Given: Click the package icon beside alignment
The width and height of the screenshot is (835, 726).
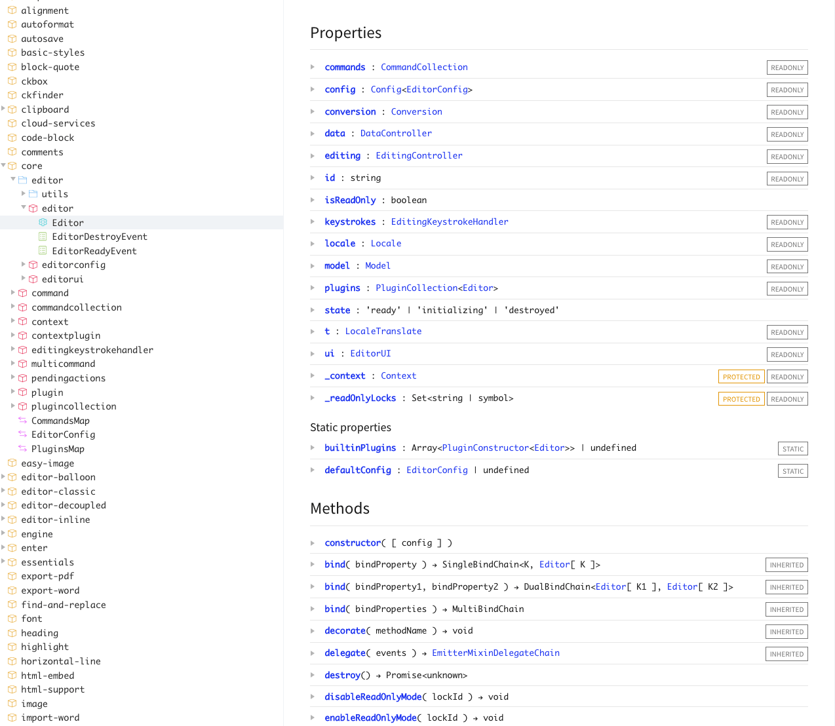Looking at the screenshot, I should (x=12, y=10).
